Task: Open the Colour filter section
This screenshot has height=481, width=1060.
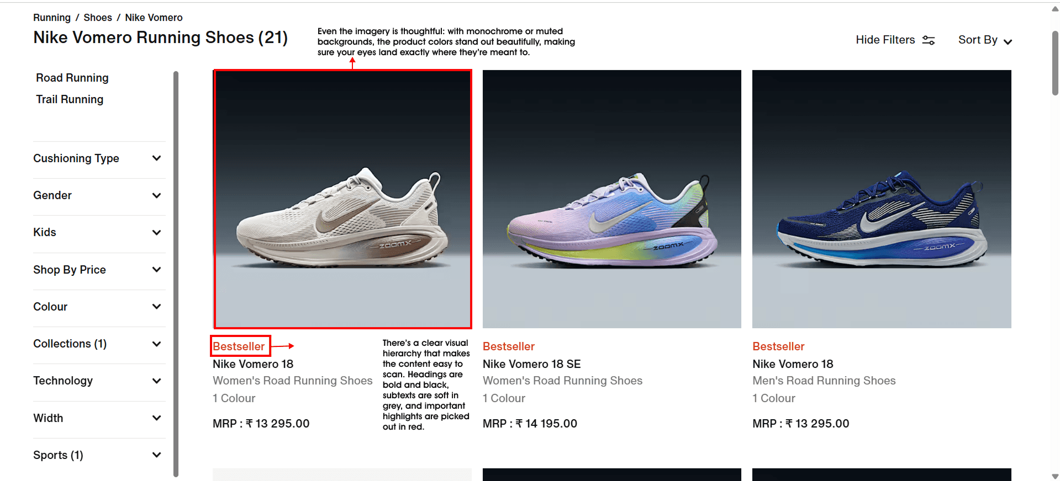Action: 99,307
